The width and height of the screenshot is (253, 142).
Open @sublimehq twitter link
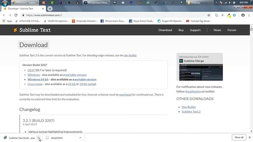[193, 92]
